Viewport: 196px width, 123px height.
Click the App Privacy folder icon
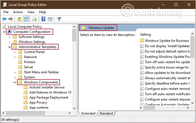click(25, 102)
